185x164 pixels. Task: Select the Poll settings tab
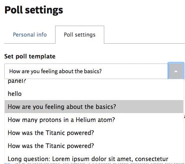[79, 34]
